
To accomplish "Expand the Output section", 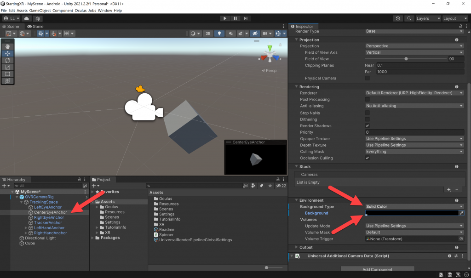I will [x=297, y=247].
